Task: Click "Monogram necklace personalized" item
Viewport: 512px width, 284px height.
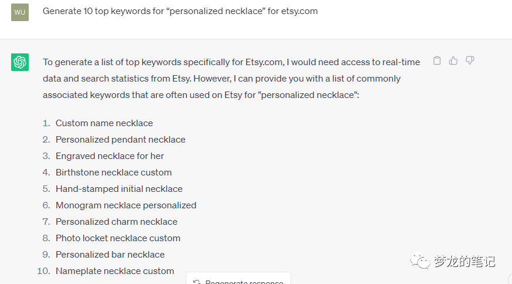Action: (x=126, y=205)
